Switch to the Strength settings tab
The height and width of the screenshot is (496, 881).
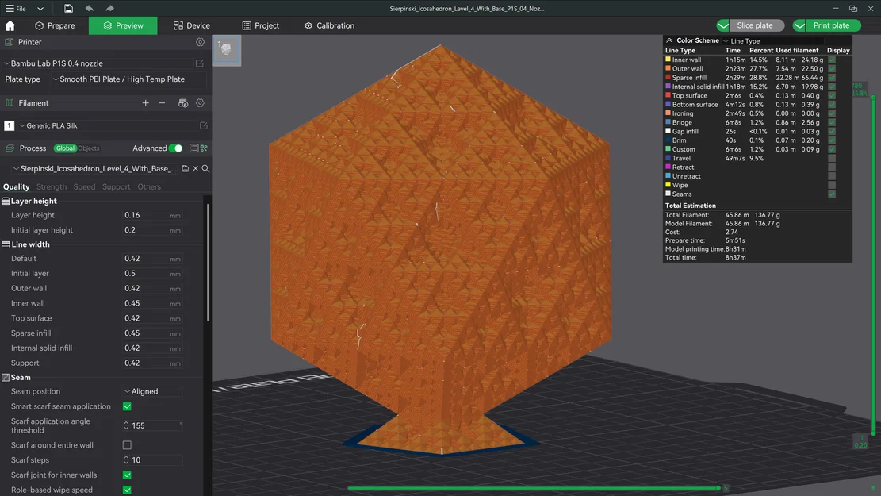tap(51, 186)
